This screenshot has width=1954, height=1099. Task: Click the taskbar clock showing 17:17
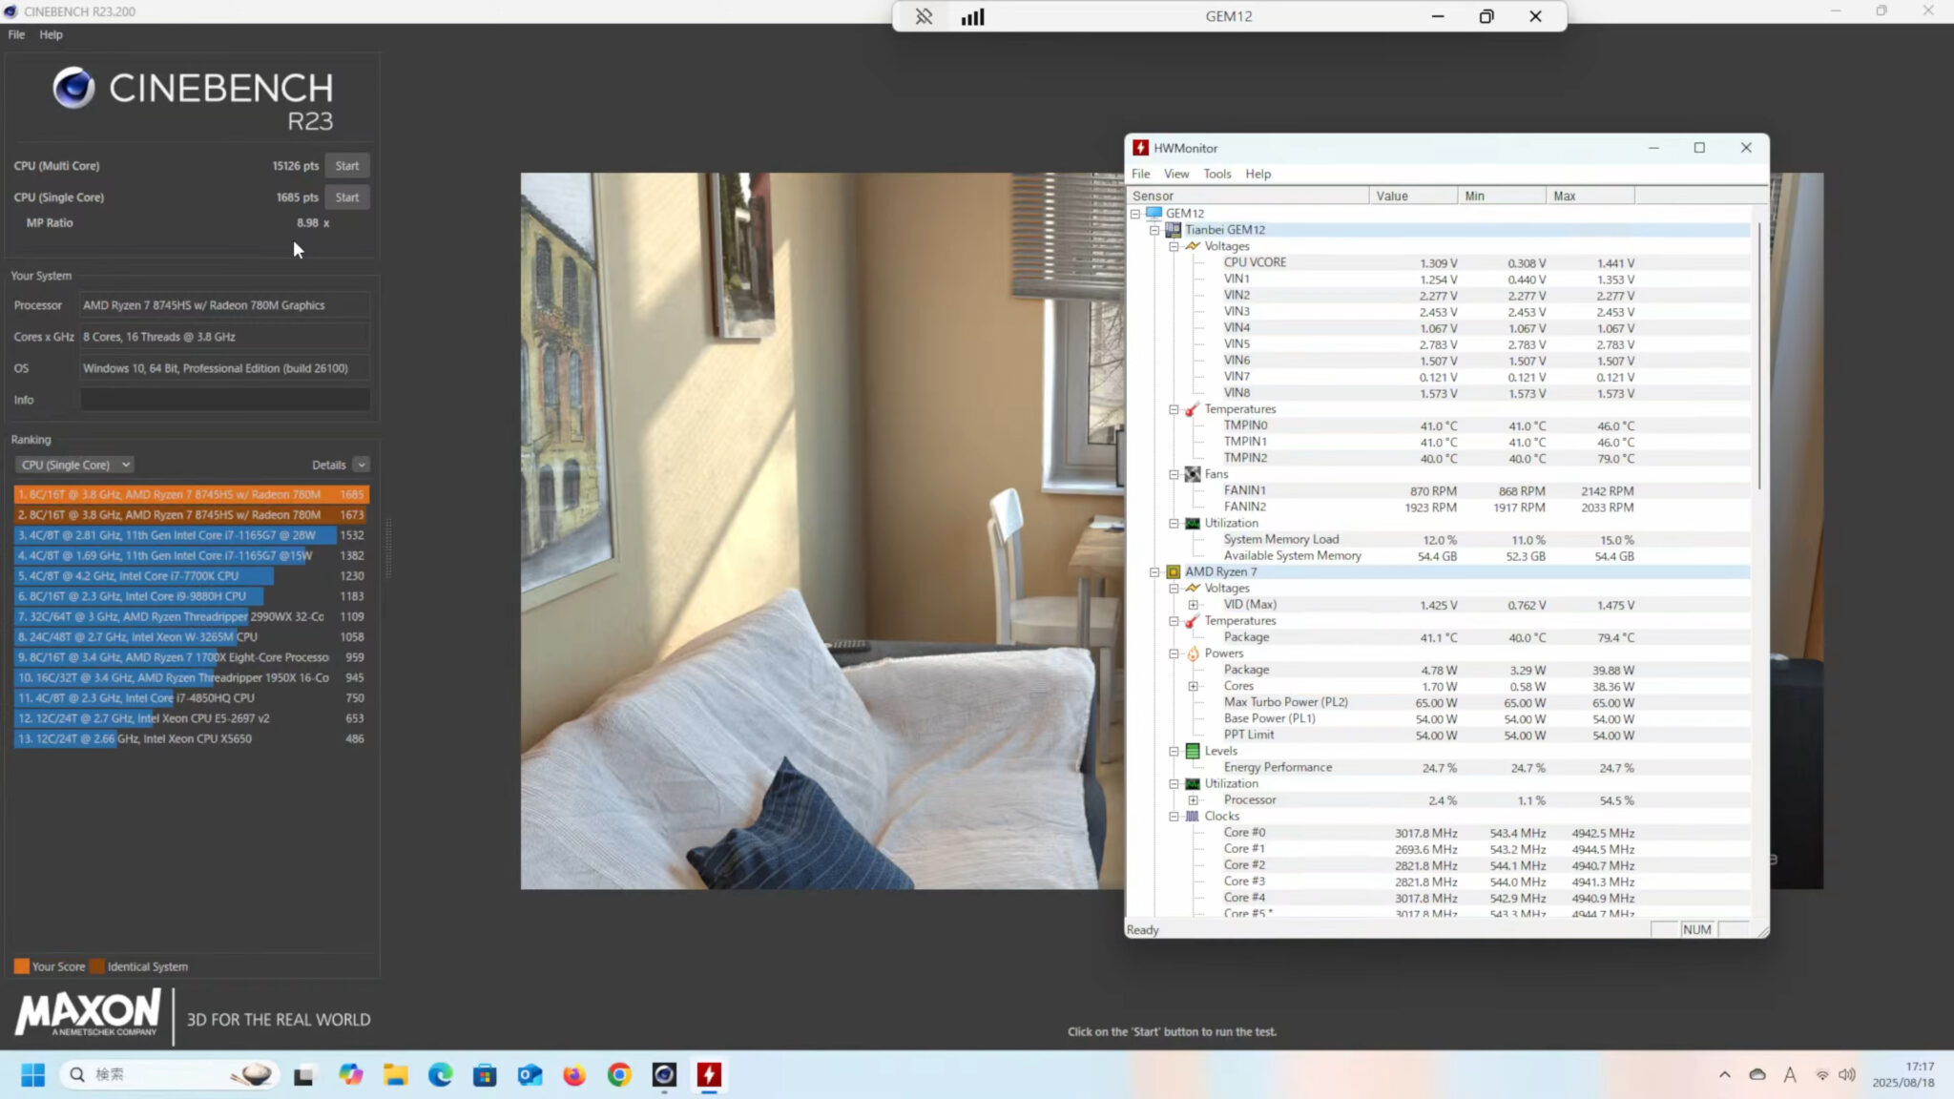tap(1902, 1075)
